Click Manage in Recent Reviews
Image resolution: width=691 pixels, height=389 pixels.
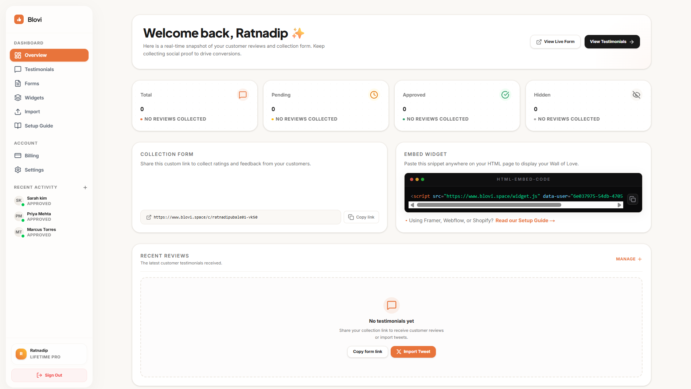(x=629, y=259)
